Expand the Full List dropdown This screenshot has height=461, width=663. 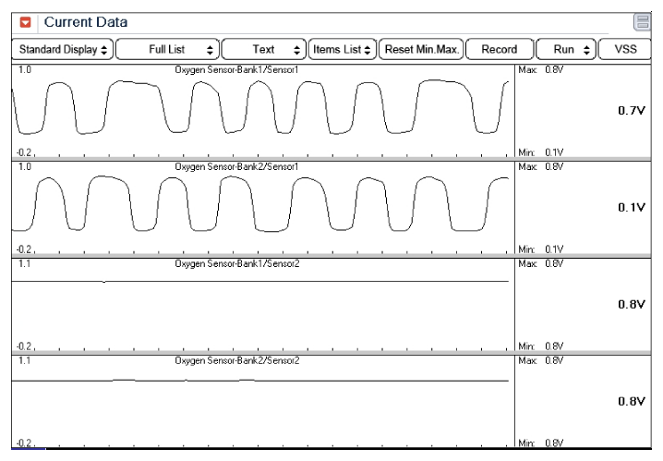tap(168, 49)
